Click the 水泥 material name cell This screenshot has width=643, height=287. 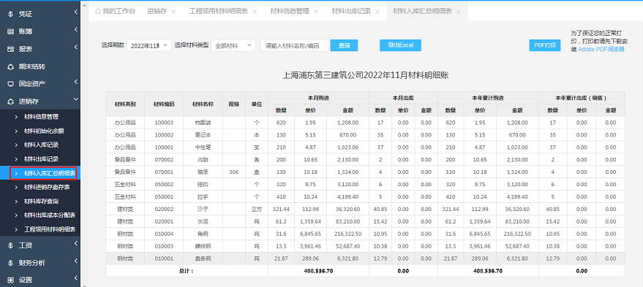203,221
